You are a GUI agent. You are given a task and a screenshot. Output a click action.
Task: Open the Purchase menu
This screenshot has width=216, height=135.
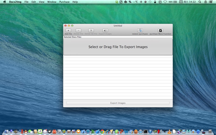(64, 2)
